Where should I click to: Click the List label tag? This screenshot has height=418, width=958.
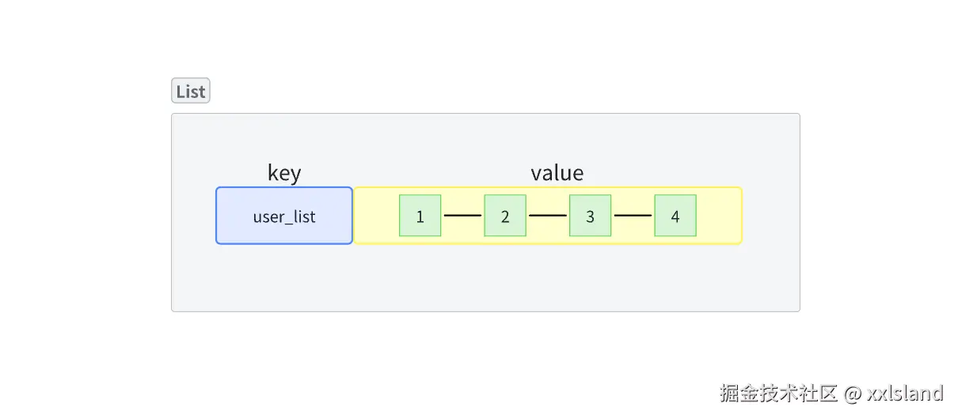tap(191, 91)
